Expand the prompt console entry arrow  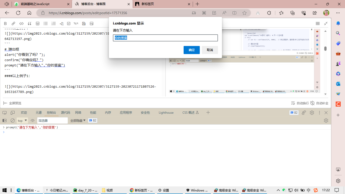click(x=4, y=127)
